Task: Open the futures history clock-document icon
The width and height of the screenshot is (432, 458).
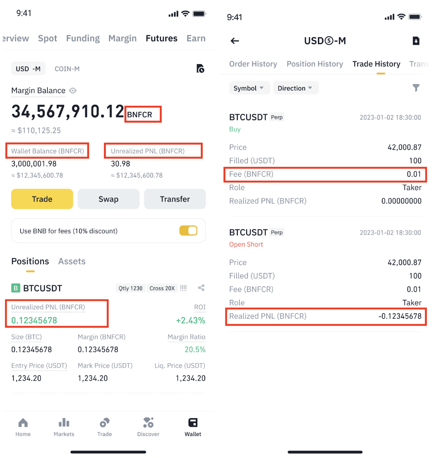Action: coord(200,69)
